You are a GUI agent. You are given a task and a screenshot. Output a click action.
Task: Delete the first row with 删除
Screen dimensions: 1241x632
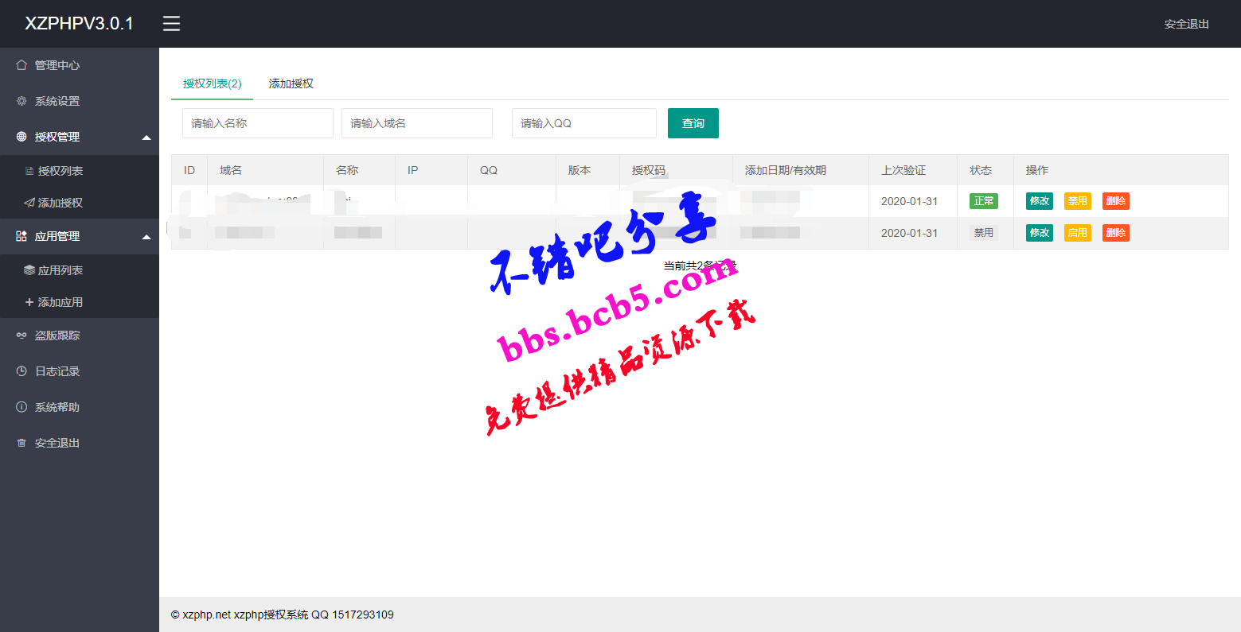coord(1115,201)
